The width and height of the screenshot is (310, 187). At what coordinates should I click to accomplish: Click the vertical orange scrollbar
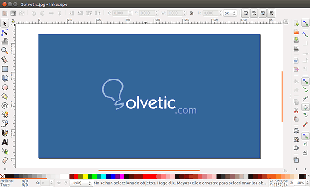coord(282,97)
